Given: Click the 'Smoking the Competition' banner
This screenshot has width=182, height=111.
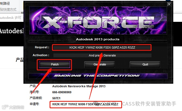Looking at the screenshot, I should pyautogui.click(x=98, y=76).
